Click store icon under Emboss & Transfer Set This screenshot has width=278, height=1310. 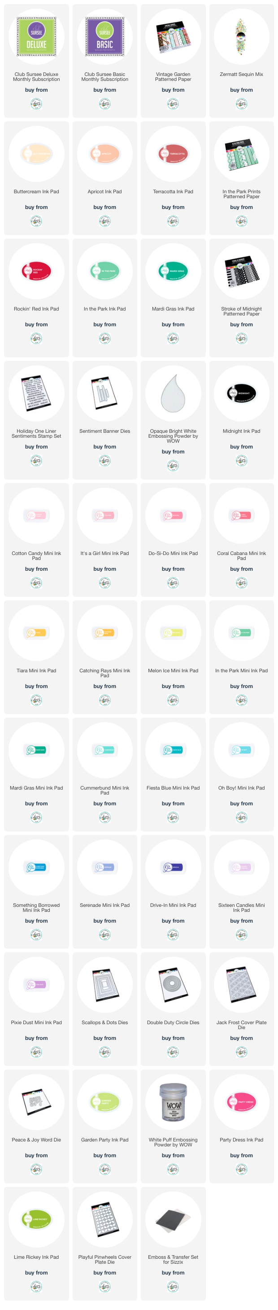(x=173, y=1287)
